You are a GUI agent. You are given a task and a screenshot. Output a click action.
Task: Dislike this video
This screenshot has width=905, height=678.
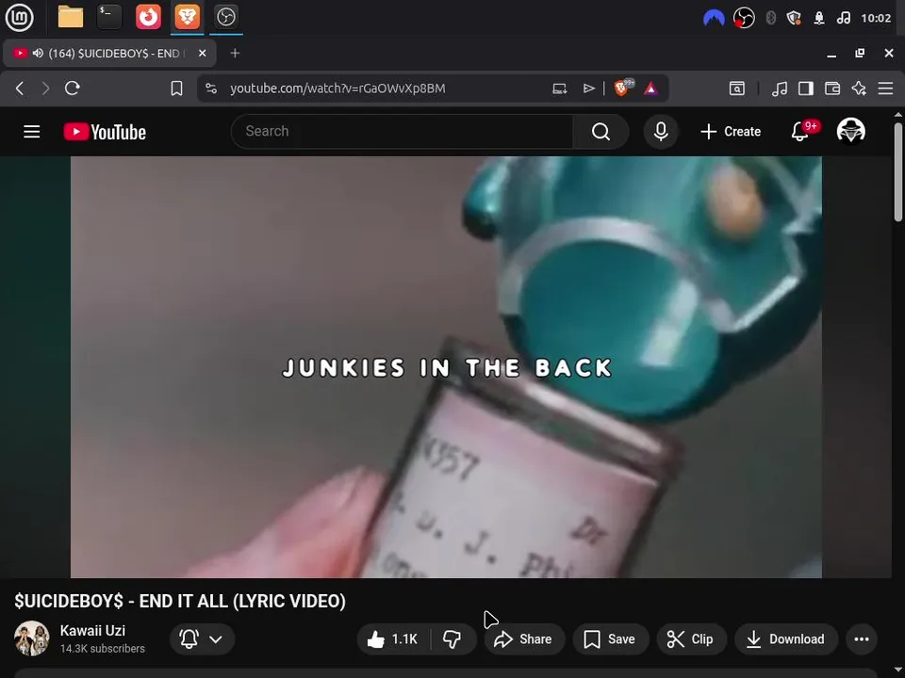pyautogui.click(x=452, y=638)
